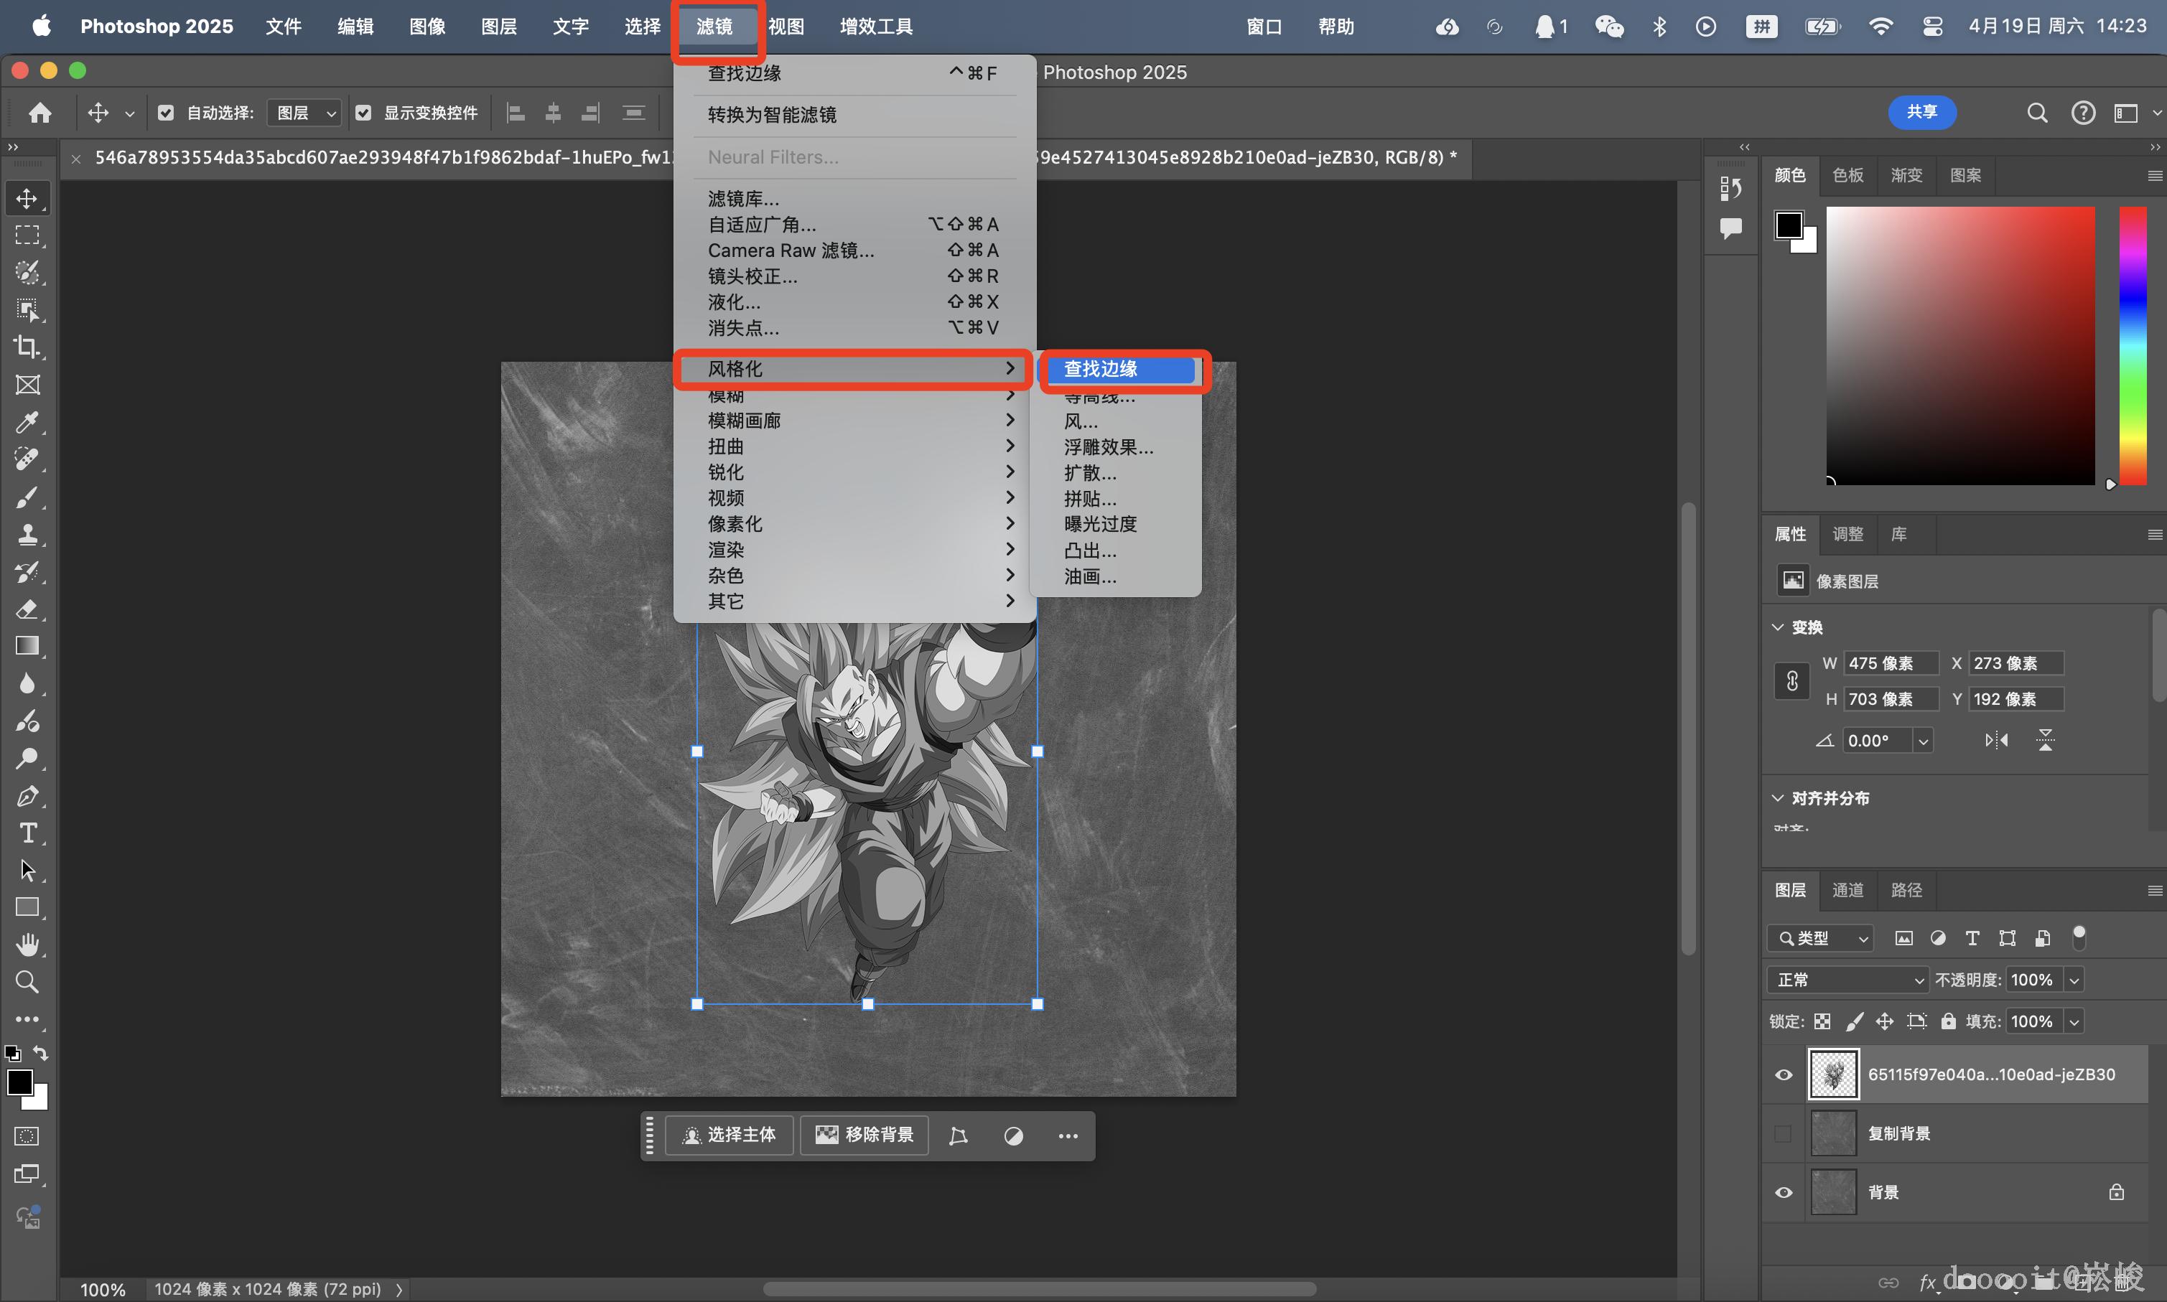The width and height of the screenshot is (2167, 1302).
Task: Show the 复制背景 layer visibility box
Action: pyautogui.click(x=1784, y=1133)
